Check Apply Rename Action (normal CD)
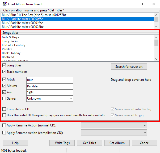Screen dimensions: 160x153 (4, 125)
